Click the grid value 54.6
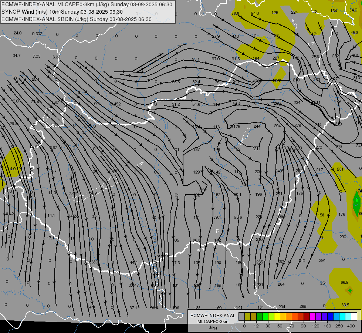The image size is (362, 333). (x=196, y=104)
